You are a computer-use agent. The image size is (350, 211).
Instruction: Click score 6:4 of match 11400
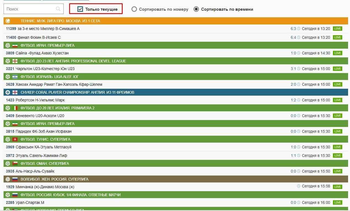point(293,37)
